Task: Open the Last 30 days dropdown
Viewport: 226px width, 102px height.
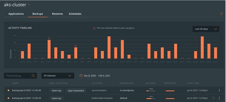Action: tap(206, 29)
